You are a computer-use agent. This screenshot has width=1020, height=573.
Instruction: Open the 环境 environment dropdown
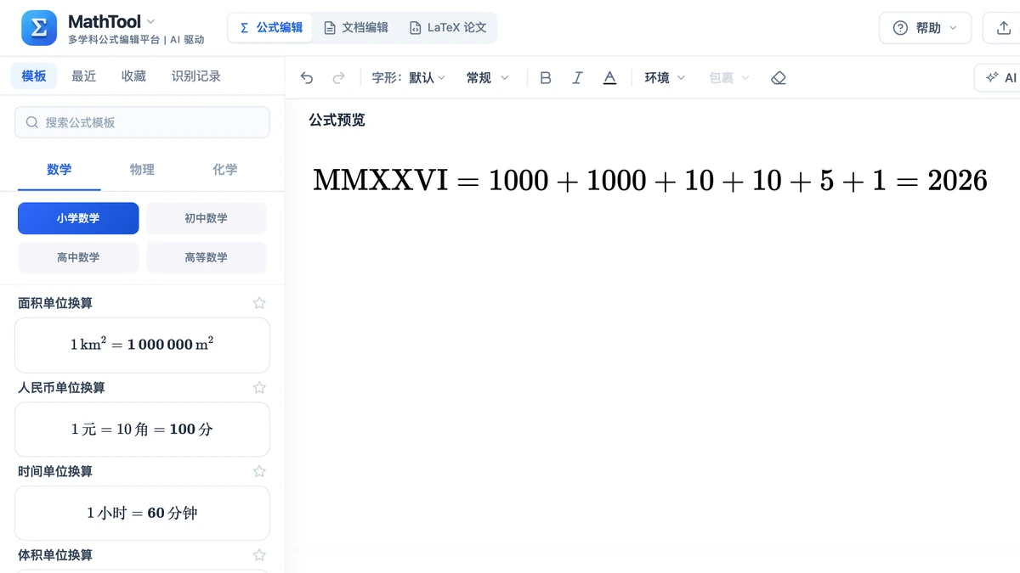pyautogui.click(x=665, y=78)
